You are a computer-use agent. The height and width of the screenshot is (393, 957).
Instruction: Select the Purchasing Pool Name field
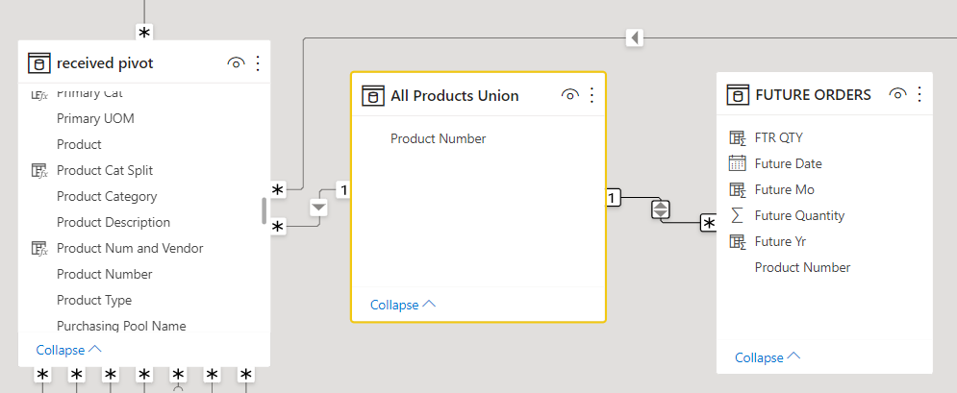pyautogui.click(x=121, y=326)
